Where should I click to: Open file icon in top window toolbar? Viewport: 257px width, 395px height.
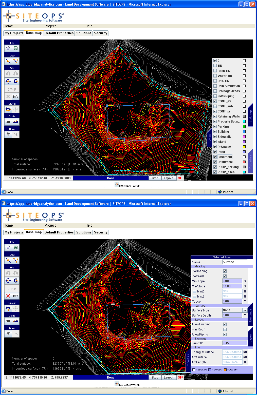pos(8,48)
